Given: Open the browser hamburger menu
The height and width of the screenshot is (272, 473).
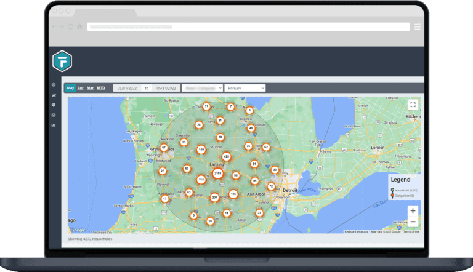Looking at the screenshot, I should (418, 27).
